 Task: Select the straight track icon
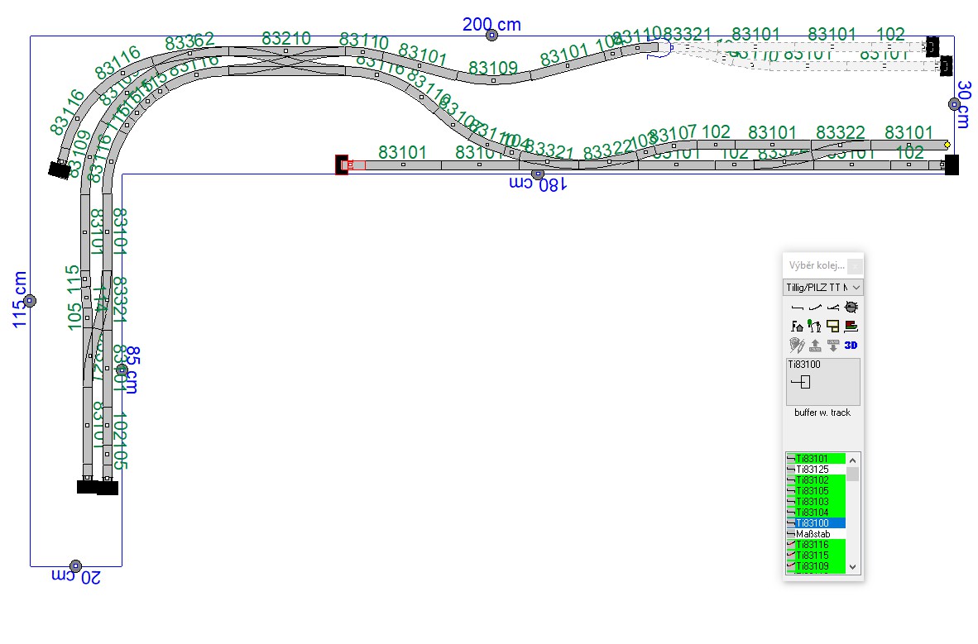pos(798,308)
